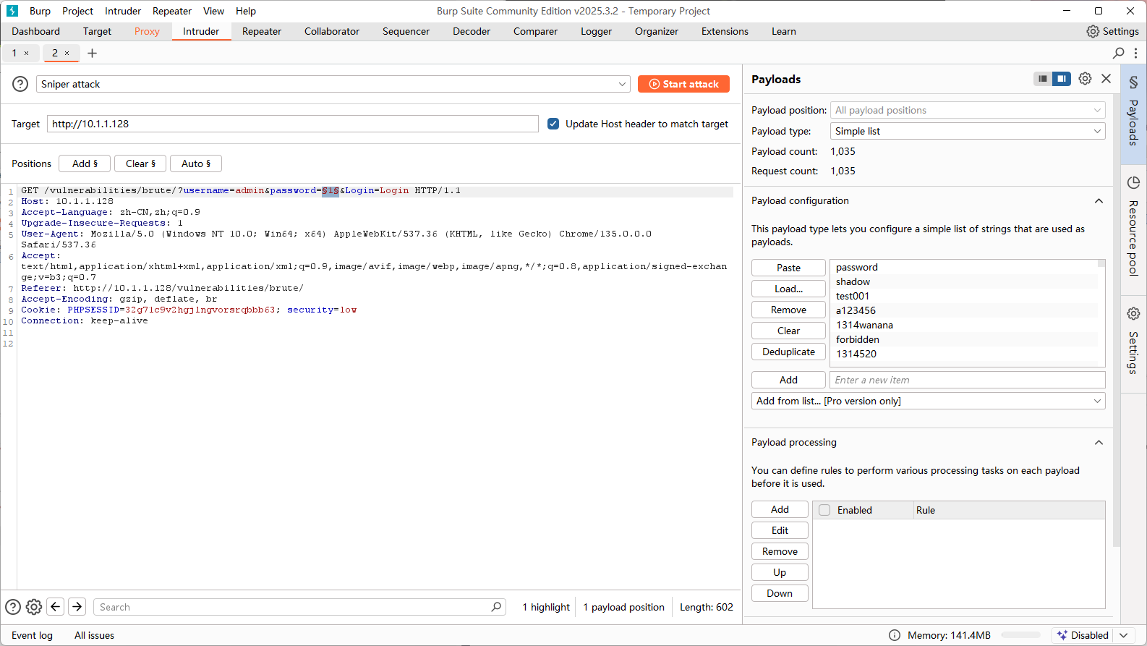The width and height of the screenshot is (1147, 646).
Task: Toggle Update Host header checkbox
Action: point(553,124)
